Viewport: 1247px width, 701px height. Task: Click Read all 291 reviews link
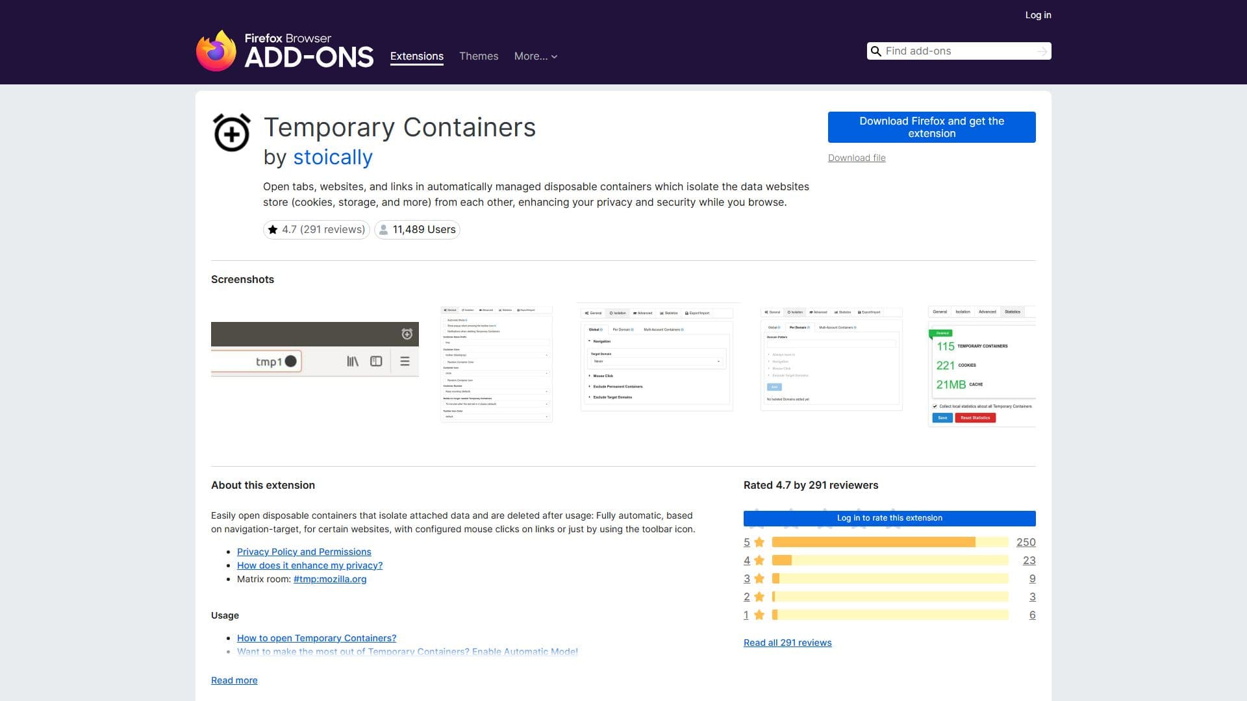pyautogui.click(x=787, y=643)
